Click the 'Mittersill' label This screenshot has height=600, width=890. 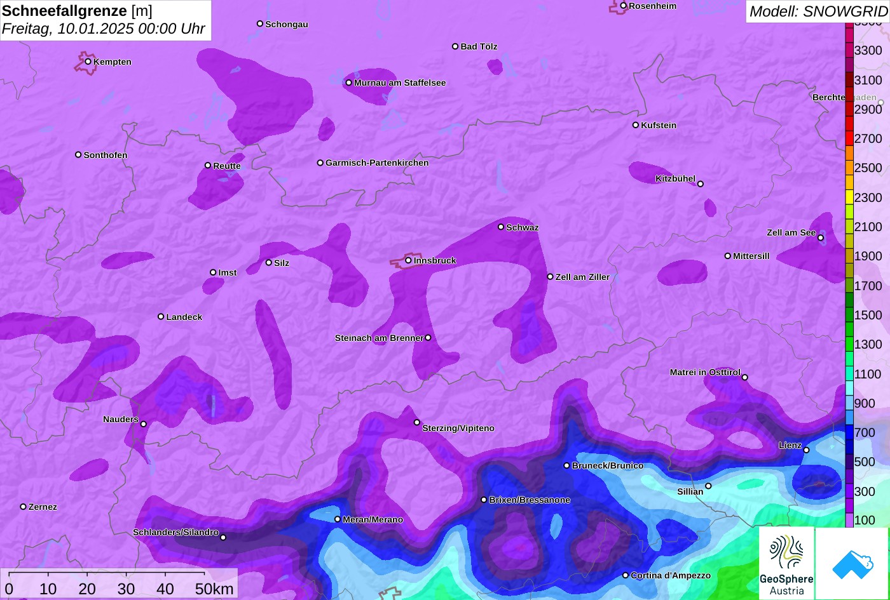pyautogui.click(x=751, y=257)
